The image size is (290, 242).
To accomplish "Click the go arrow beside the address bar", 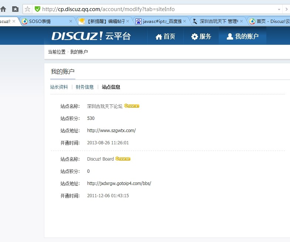I will click(x=286, y=9).
